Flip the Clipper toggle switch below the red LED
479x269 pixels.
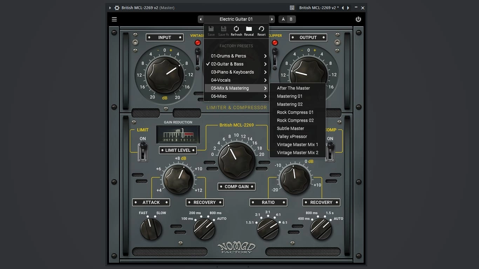click(275, 56)
